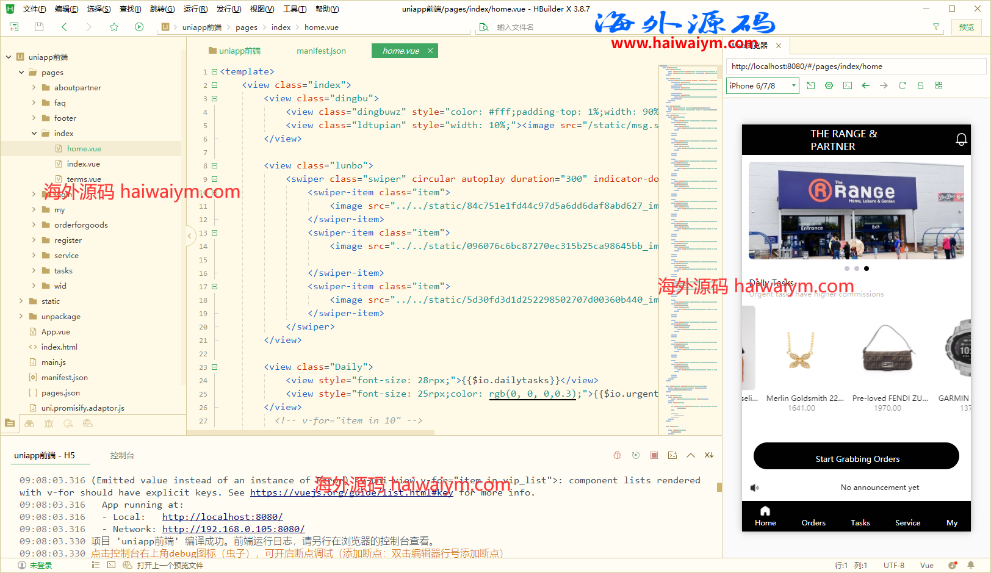
Task: Click the filter funnel icon near preview button
Action: (x=936, y=27)
